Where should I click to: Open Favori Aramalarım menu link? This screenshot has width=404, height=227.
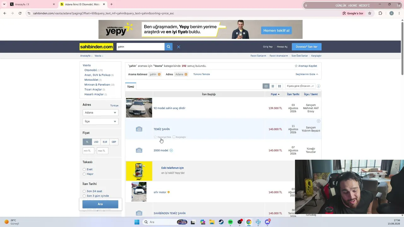(x=279, y=56)
